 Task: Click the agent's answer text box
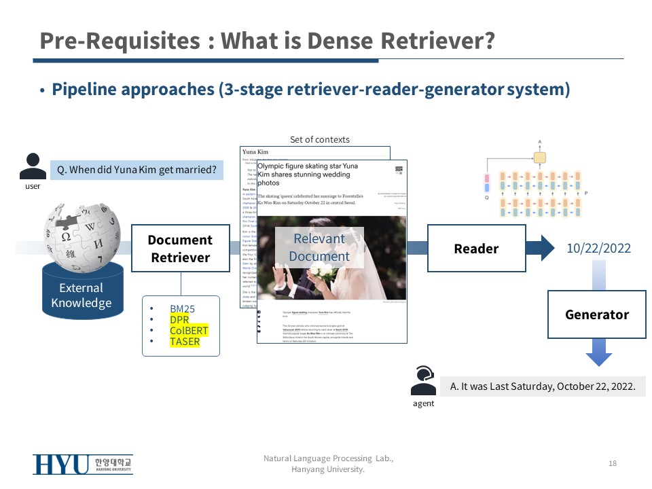click(542, 386)
